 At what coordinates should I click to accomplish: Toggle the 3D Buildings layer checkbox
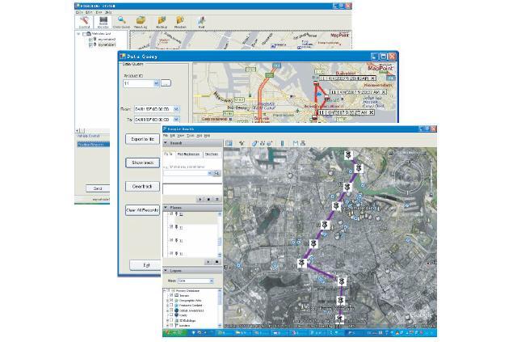[x=172, y=321]
